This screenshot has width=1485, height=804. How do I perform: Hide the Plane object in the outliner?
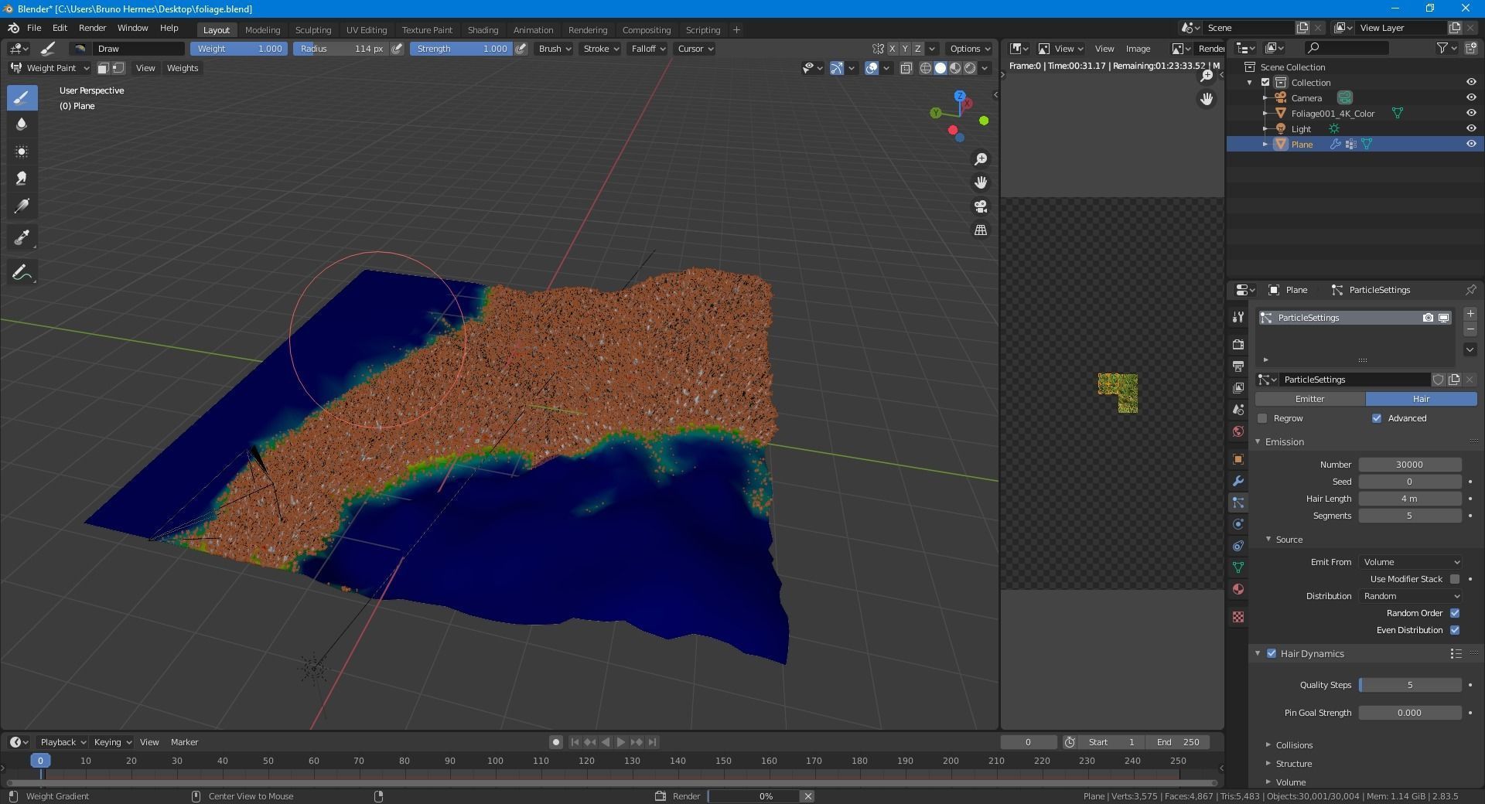click(1471, 145)
